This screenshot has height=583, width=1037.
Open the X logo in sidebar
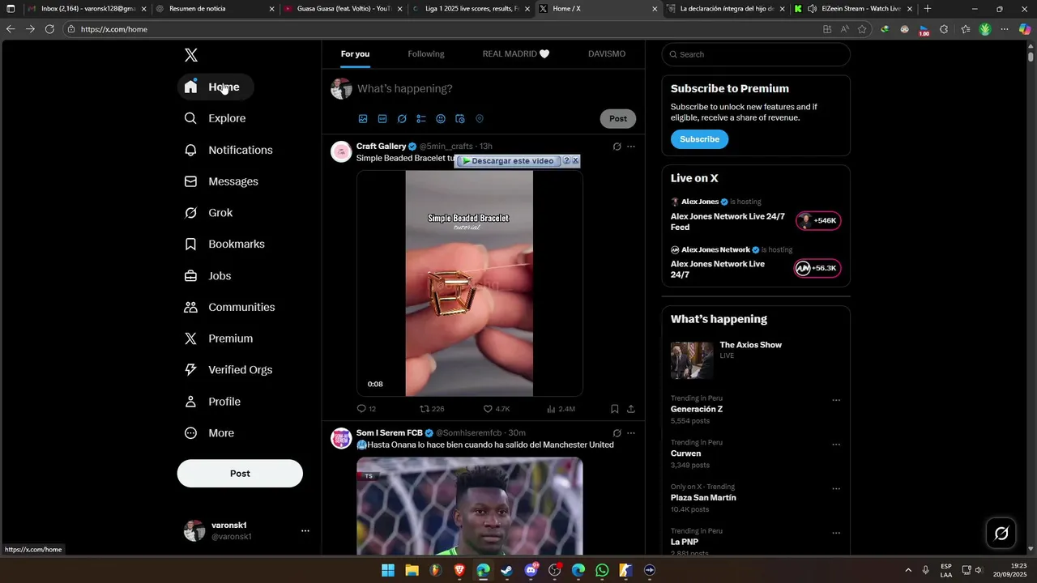point(190,55)
